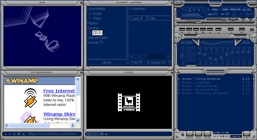Select Devices in library tree
Screen dimensions: 257x140
coord(93,28)
